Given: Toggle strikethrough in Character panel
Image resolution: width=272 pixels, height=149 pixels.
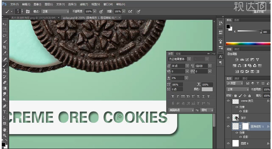Looking at the screenshot, I should click(x=208, y=96).
